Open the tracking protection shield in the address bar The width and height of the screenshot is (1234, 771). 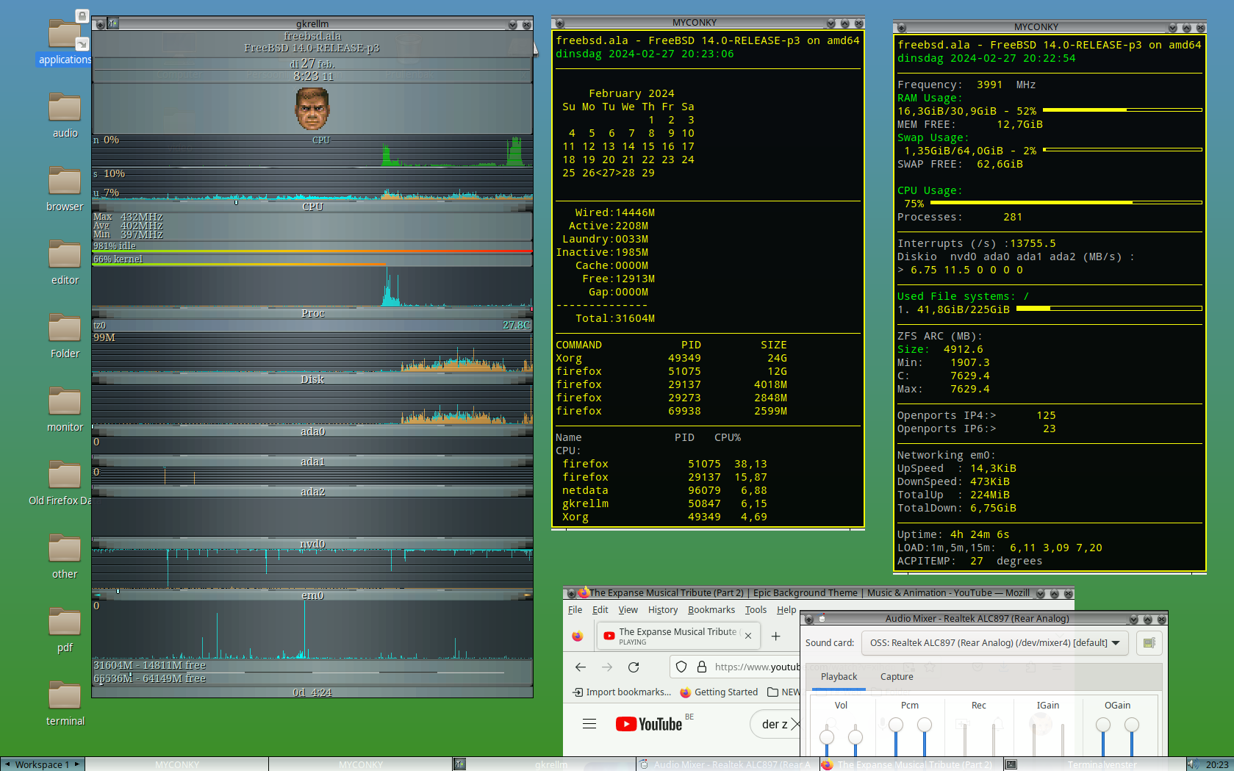click(x=681, y=667)
